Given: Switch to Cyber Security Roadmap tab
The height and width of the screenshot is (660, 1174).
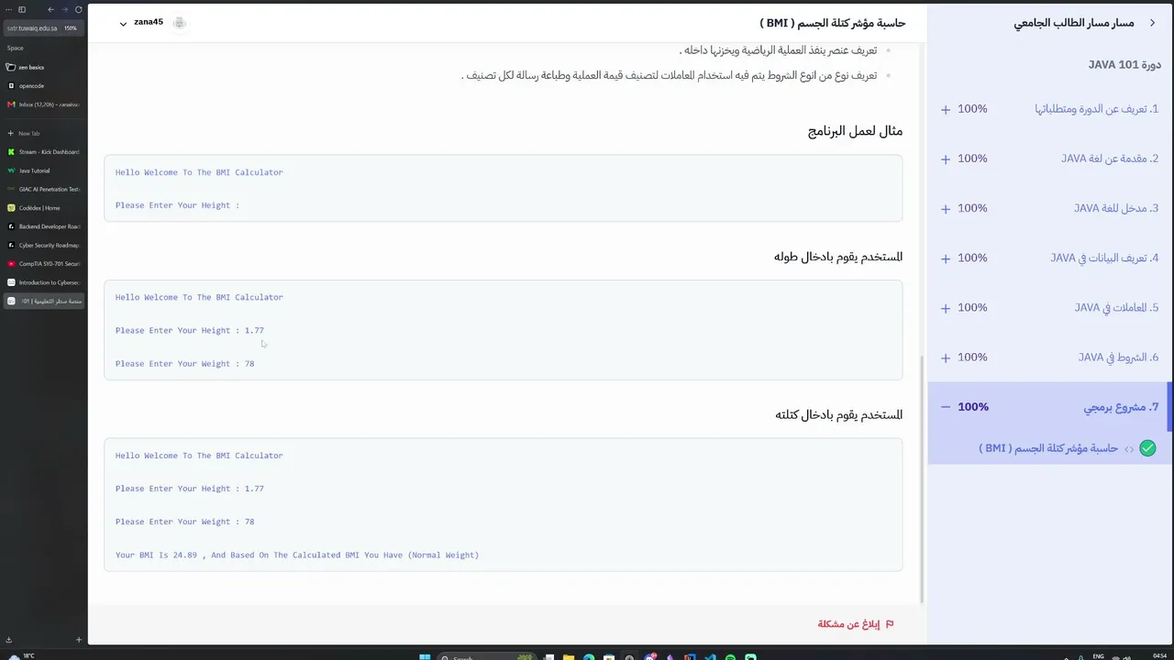Looking at the screenshot, I should click(44, 245).
